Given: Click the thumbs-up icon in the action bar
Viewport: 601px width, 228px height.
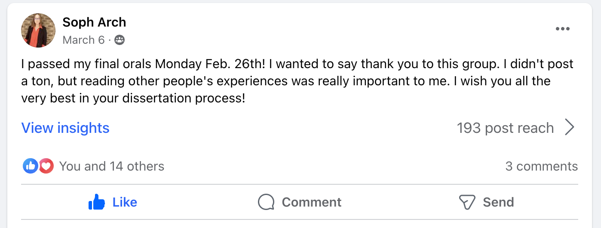Looking at the screenshot, I should tap(97, 202).
